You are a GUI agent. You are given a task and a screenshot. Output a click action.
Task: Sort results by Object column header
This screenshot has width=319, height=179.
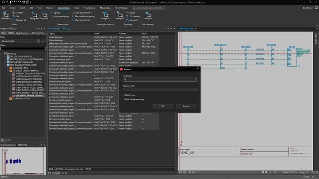(x=70, y=34)
